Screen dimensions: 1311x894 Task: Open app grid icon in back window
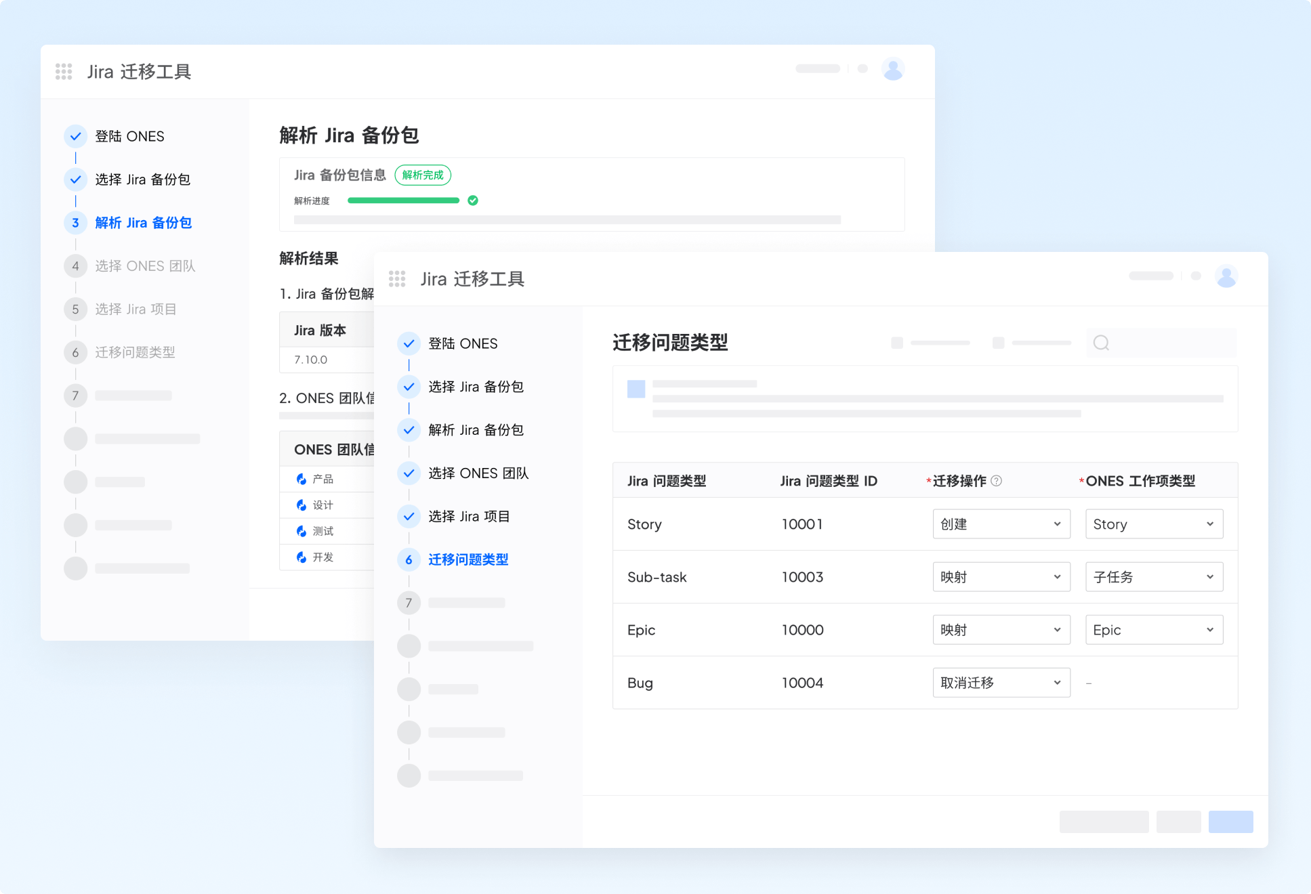point(64,71)
